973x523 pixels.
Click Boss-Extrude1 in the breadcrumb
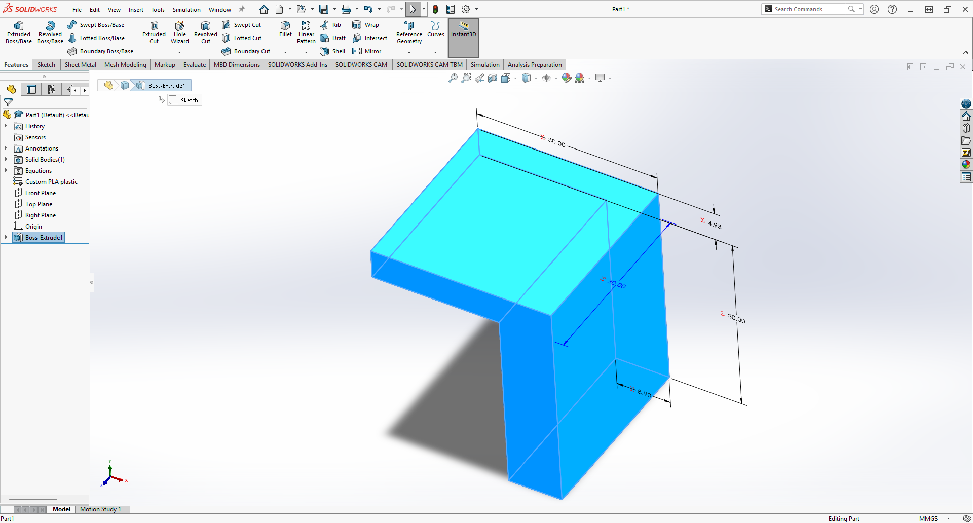point(162,86)
